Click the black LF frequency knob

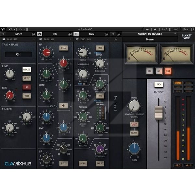point(63,149)
